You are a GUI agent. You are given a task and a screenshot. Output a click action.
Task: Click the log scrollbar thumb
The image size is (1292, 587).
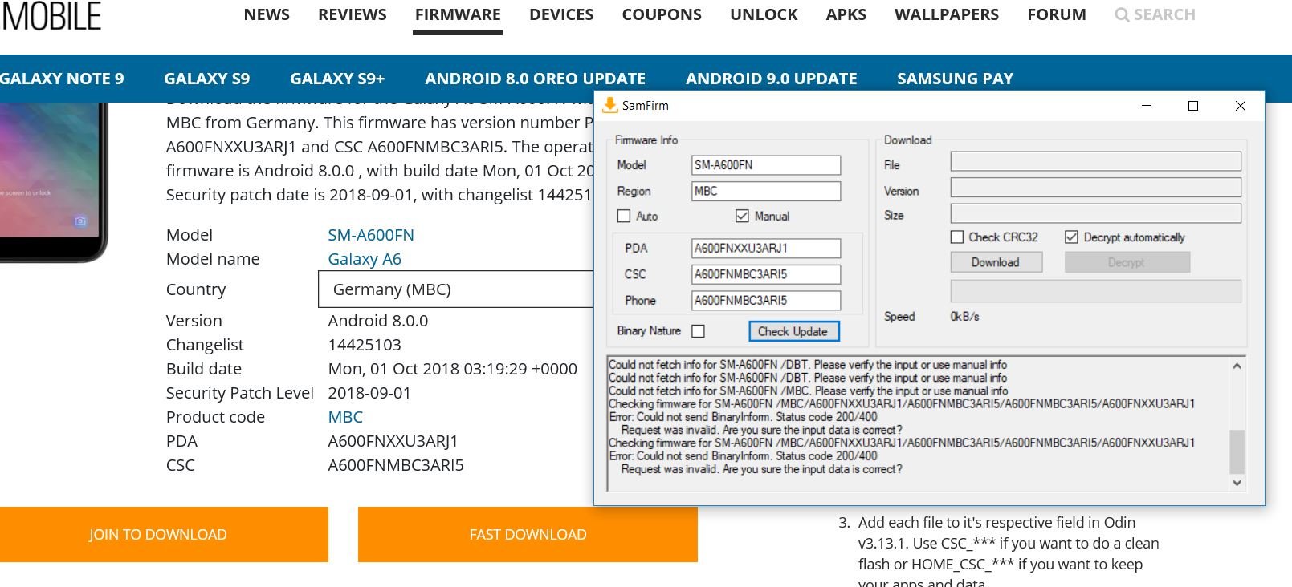pos(1237,451)
